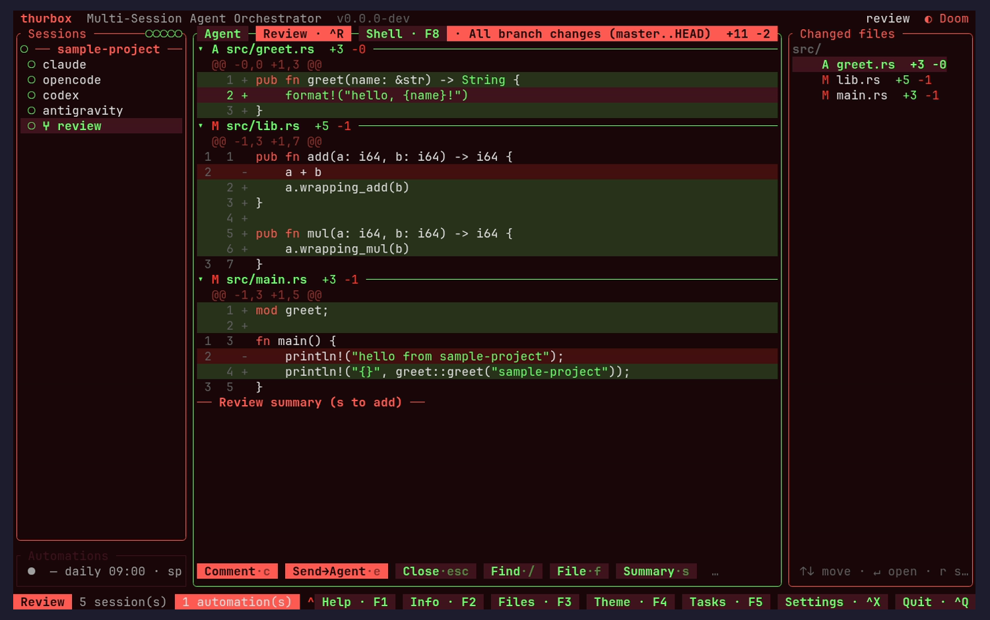Click the Find / button
This screenshot has height=620, width=990.
pos(512,571)
